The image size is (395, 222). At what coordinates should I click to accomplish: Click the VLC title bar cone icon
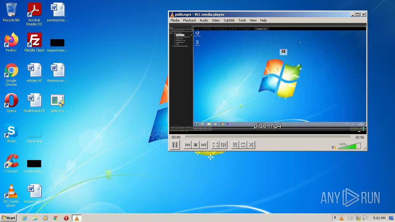172,14
